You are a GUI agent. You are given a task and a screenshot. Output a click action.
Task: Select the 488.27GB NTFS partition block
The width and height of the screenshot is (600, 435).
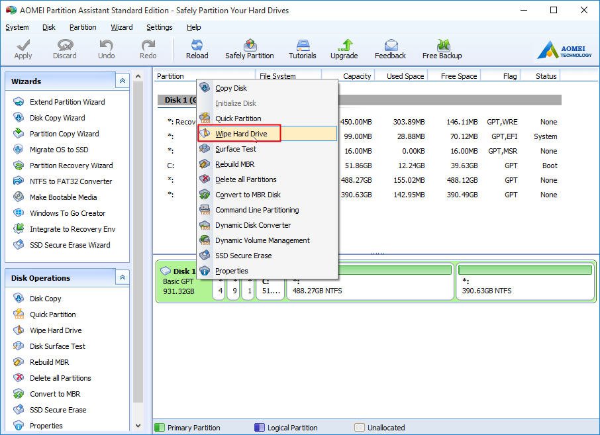370,281
